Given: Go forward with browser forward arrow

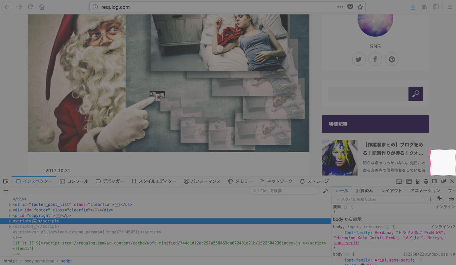Looking at the screenshot, I should tap(19, 7).
